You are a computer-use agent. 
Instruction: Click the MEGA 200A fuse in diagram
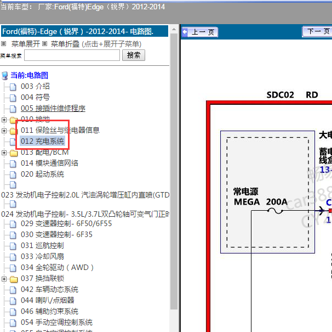(275, 211)
